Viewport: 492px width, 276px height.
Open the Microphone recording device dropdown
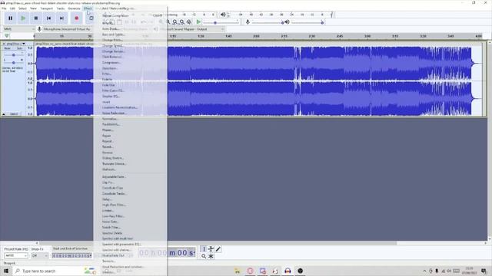click(x=67, y=29)
